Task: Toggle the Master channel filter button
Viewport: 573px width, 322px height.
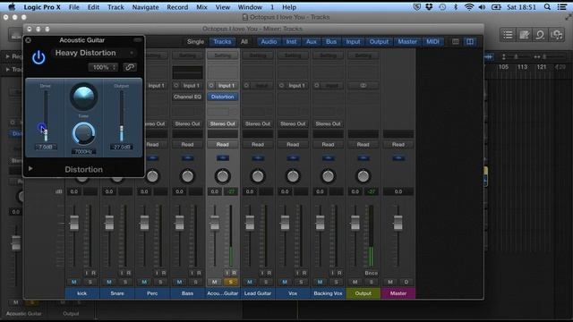Action: coord(407,42)
